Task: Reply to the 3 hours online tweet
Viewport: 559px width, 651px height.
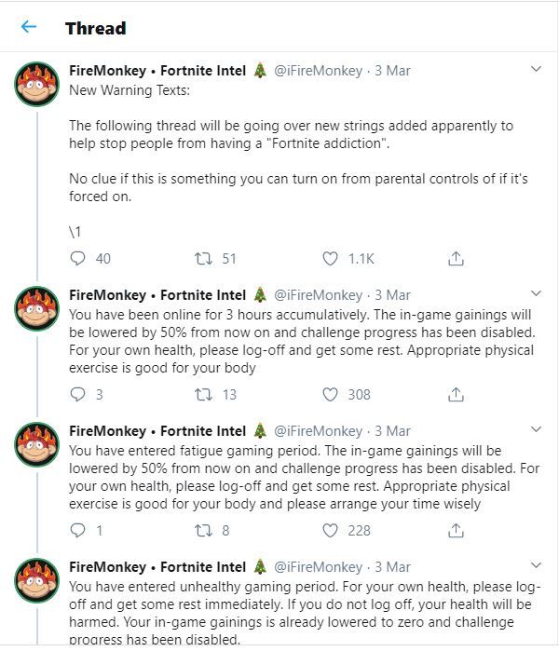Action: [x=77, y=394]
